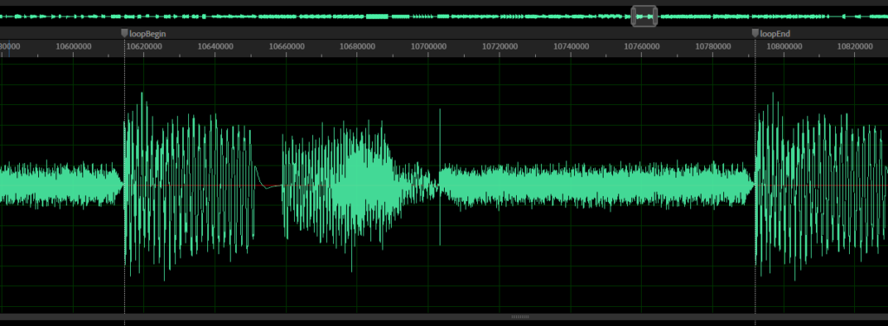Click the left handle of overview range box

pyautogui.click(x=633, y=16)
